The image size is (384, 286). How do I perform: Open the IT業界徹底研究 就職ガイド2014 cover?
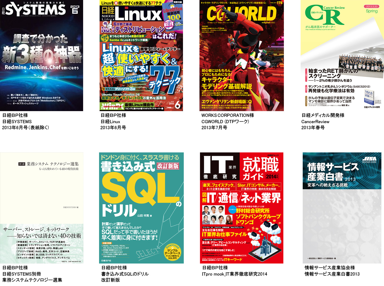242,208
